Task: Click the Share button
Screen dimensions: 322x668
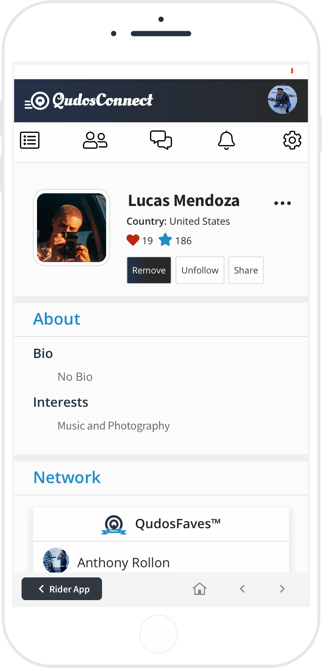Action: click(x=246, y=270)
